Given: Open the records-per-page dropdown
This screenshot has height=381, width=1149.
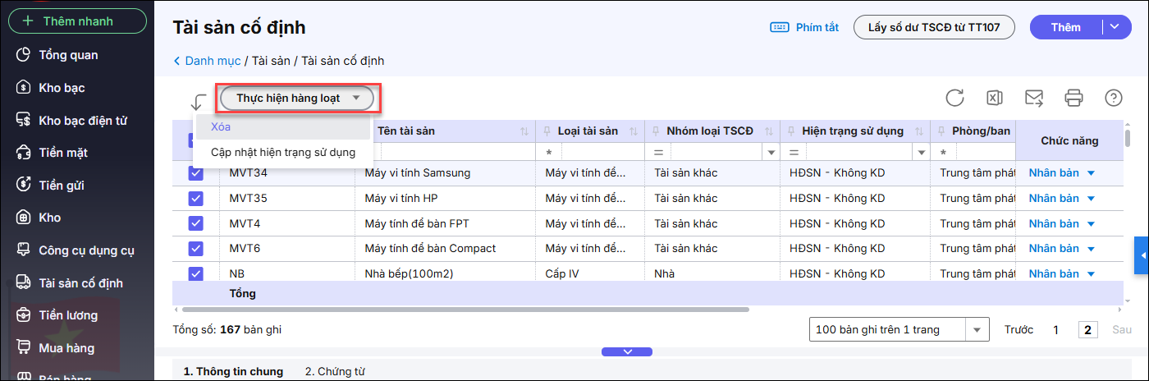Looking at the screenshot, I should coord(977,330).
